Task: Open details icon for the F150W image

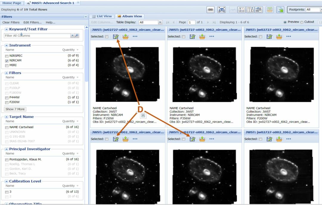Action: [116, 37]
